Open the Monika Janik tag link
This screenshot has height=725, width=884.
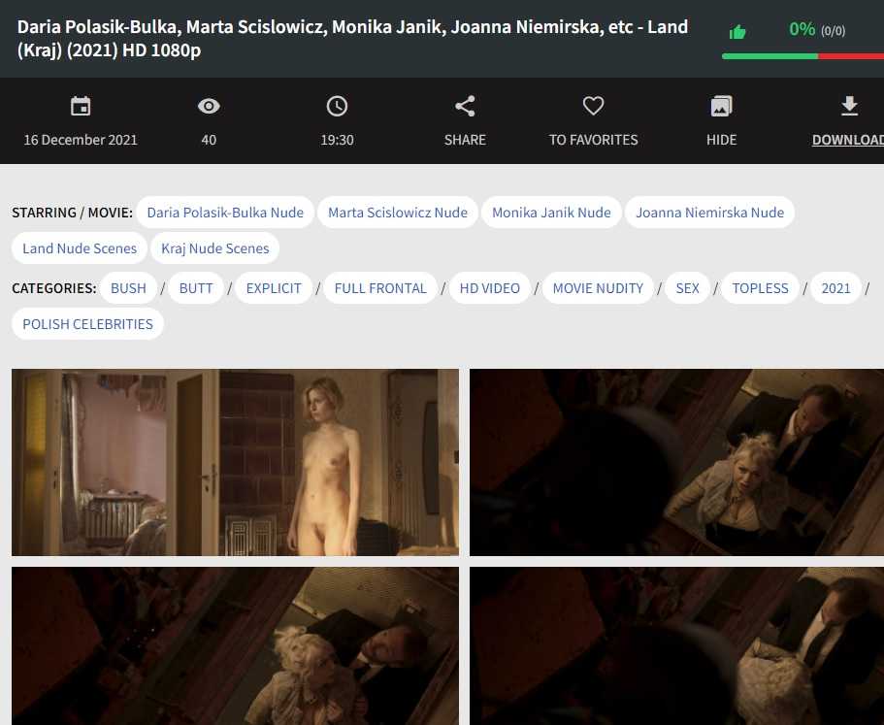(551, 213)
